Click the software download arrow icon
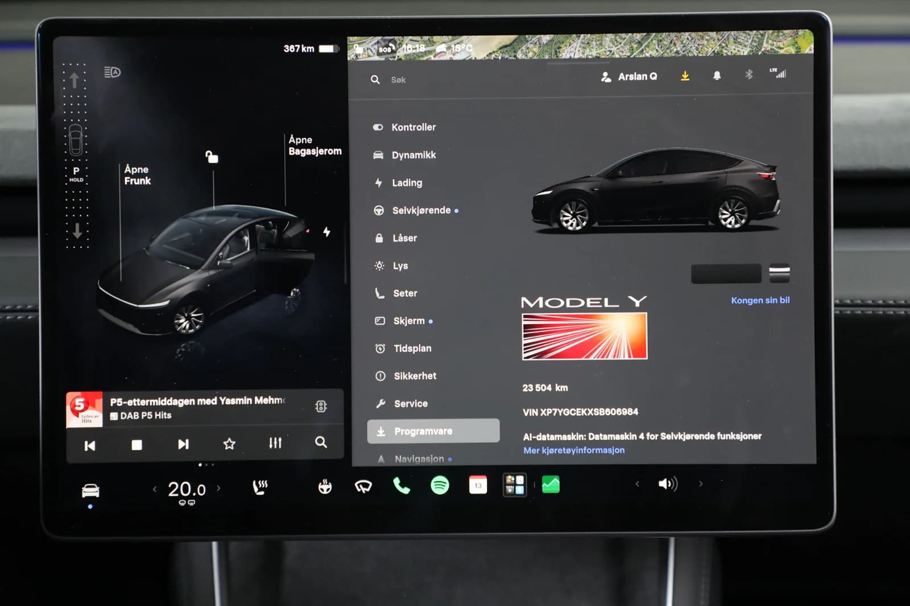The height and width of the screenshot is (606, 910). point(685,76)
